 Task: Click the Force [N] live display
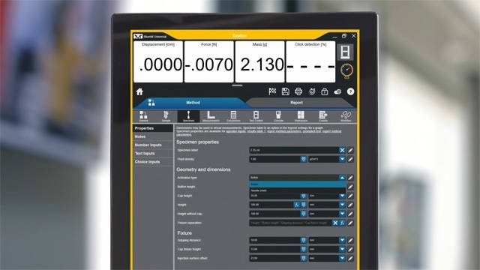point(209,61)
